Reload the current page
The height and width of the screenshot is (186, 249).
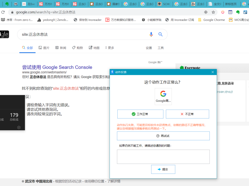coord(3,12)
